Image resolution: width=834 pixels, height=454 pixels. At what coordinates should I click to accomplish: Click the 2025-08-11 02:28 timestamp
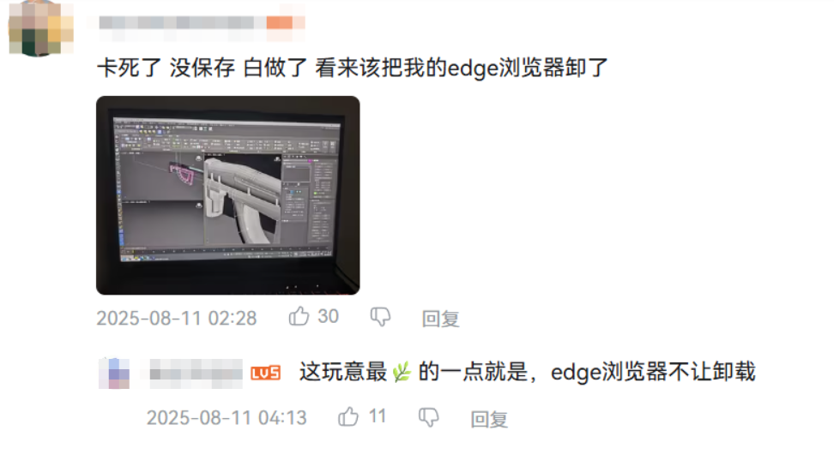click(x=177, y=319)
